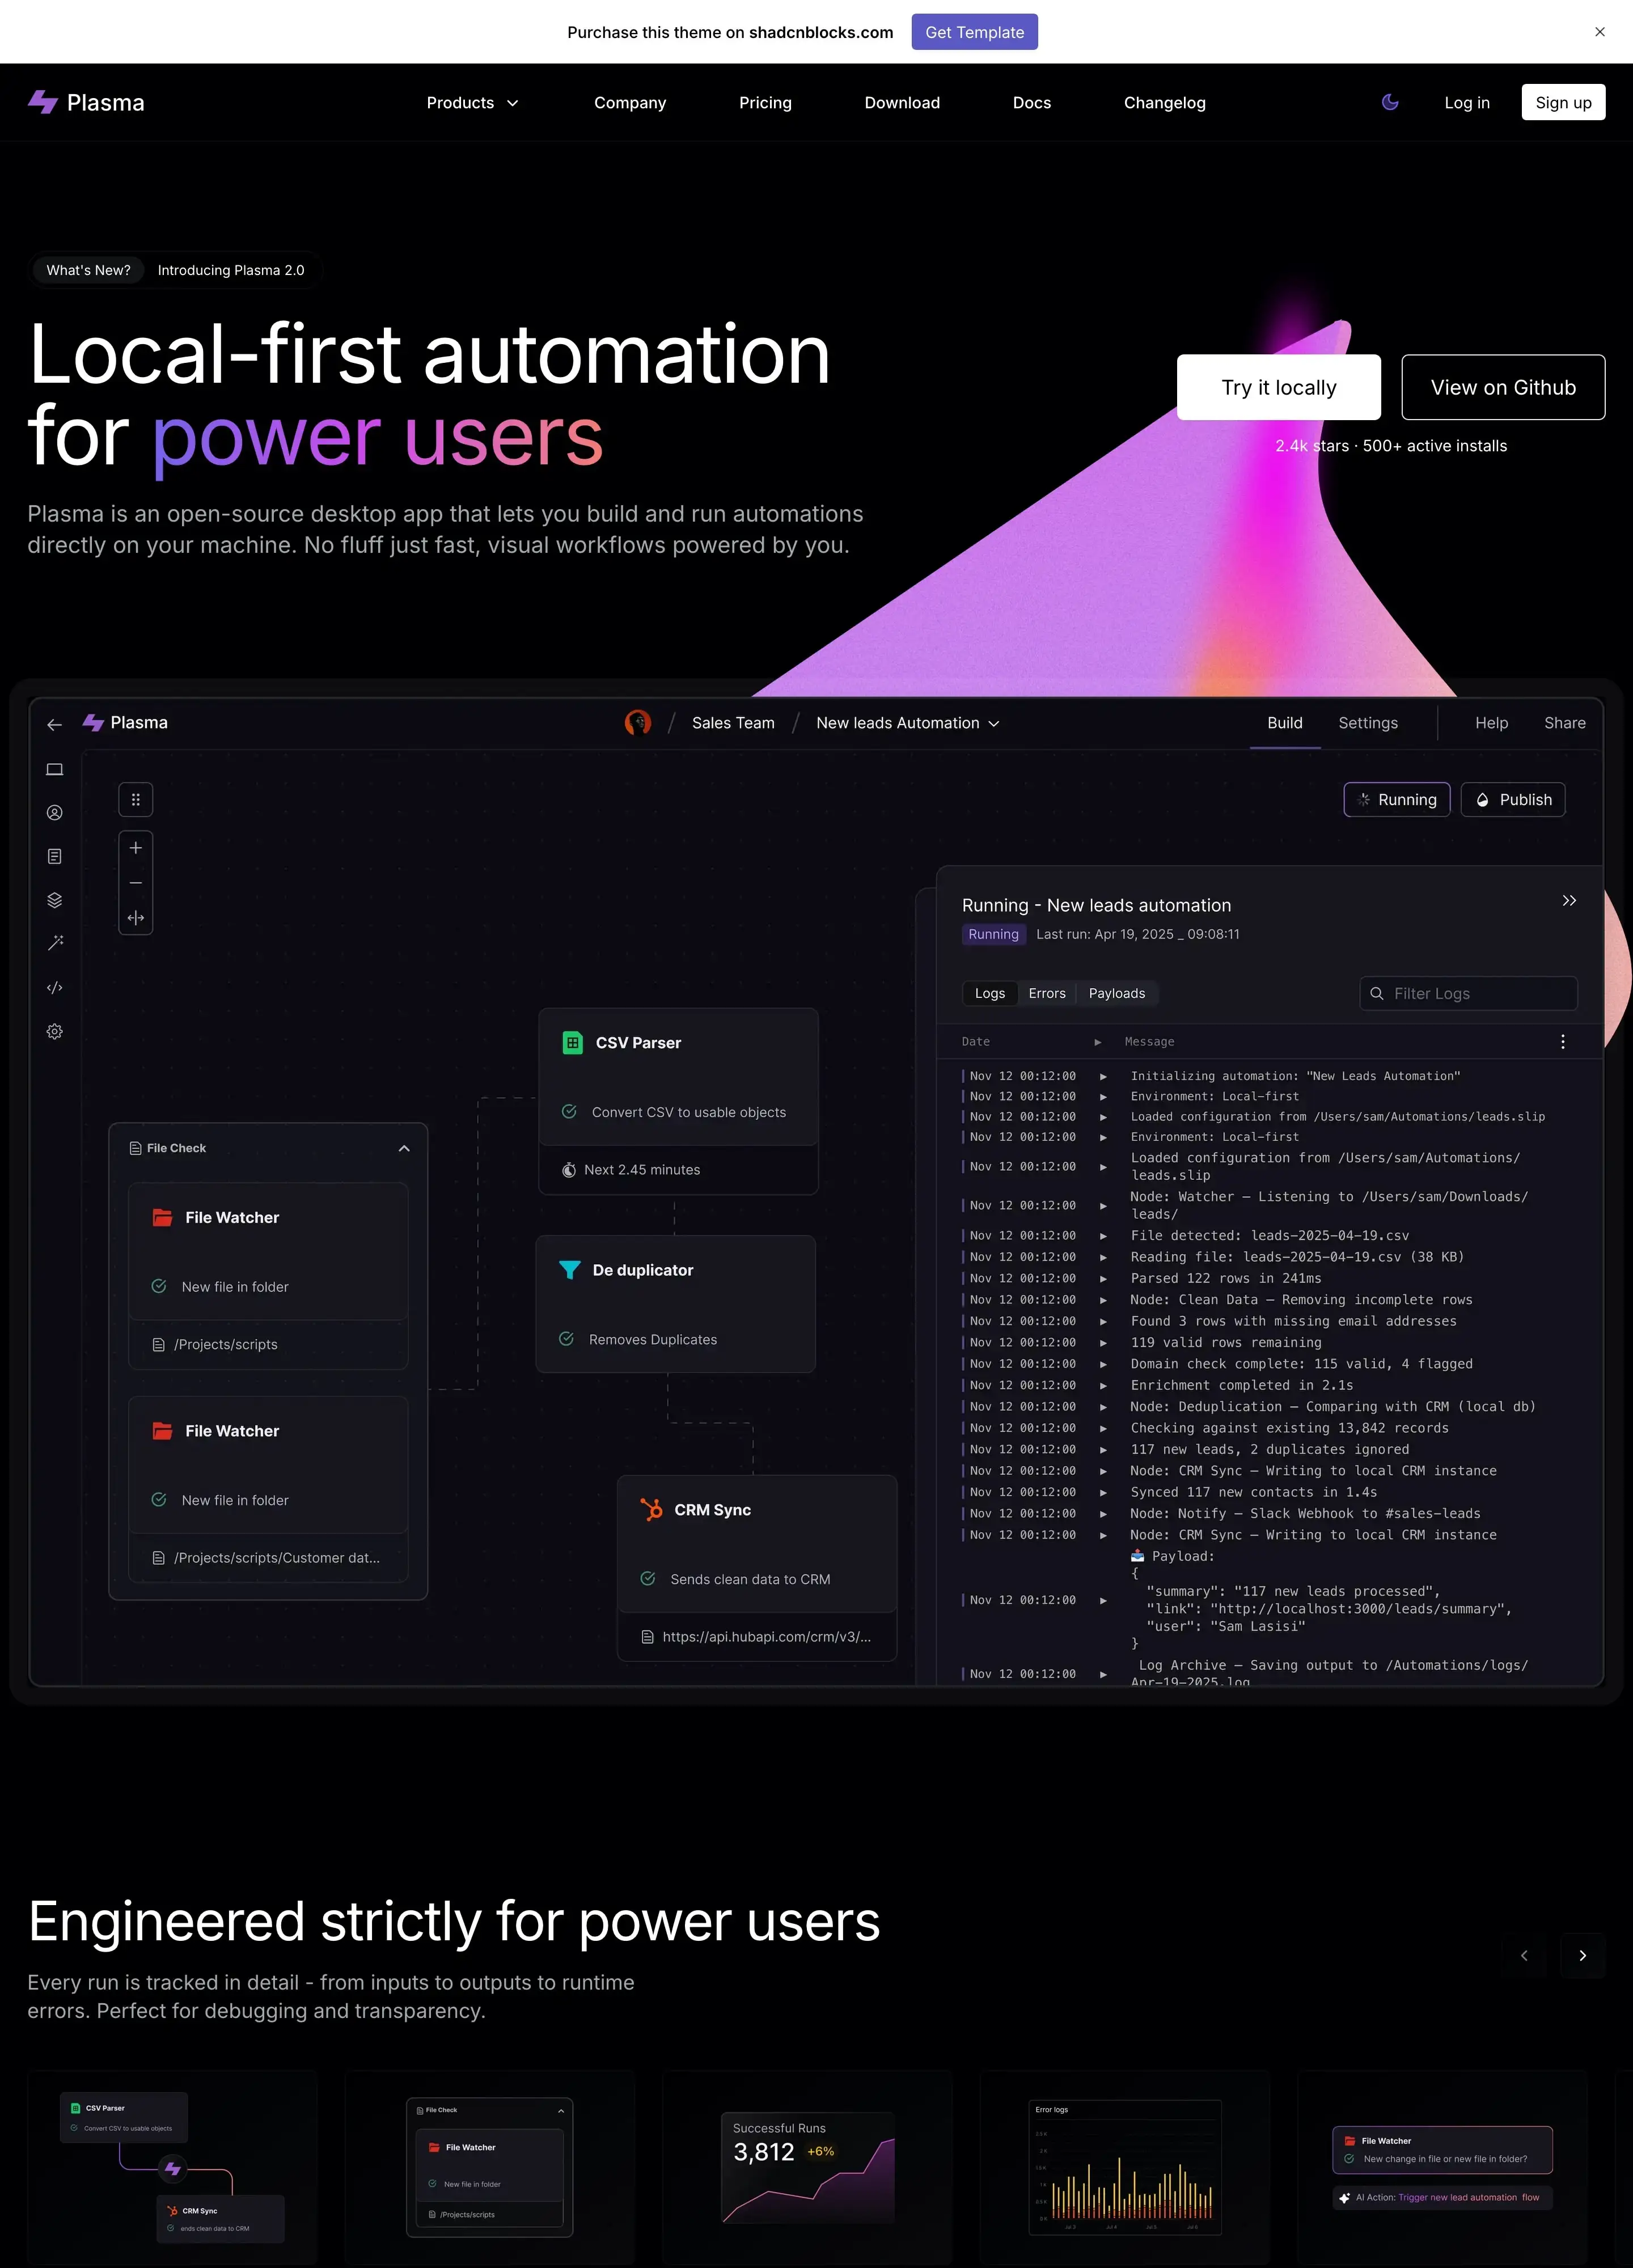This screenshot has width=1633, height=2268.
Task: Open the Products dropdown menu
Action: tap(472, 103)
